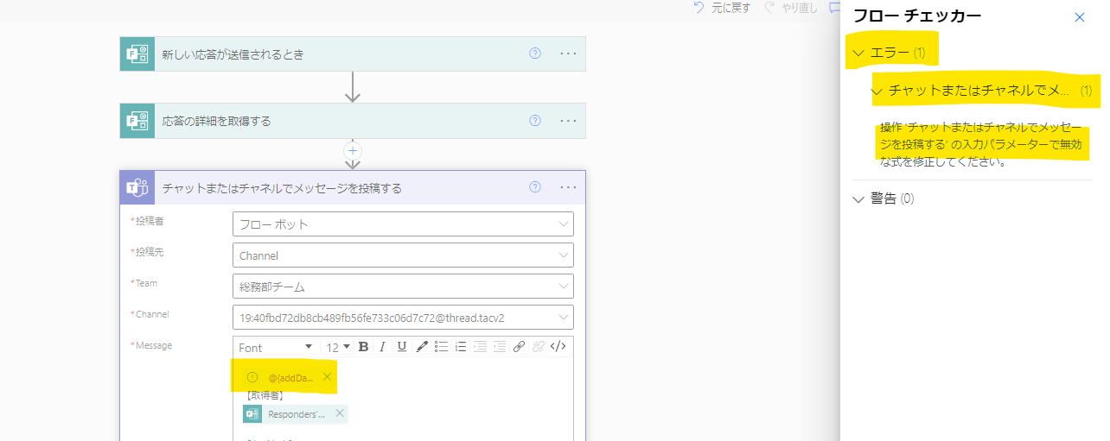Click the Forms icon of 応答の詳細を取得する step
1110x441 pixels.
pos(137,121)
